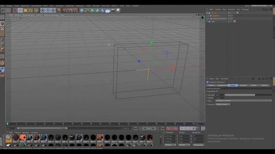Switch to the Falloff tab in Attributes
Viewport: 275px width, 154px height.
click(254, 85)
